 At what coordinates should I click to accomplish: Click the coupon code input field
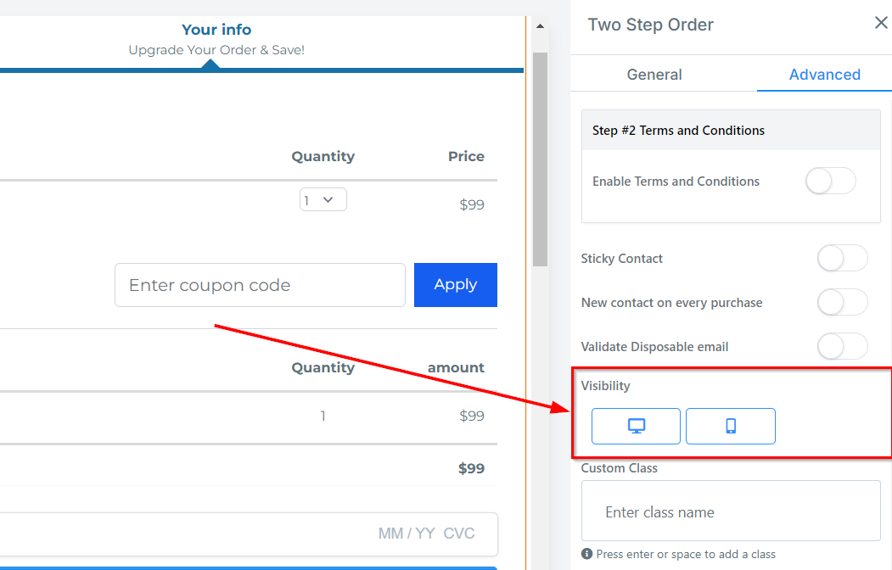point(260,285)
